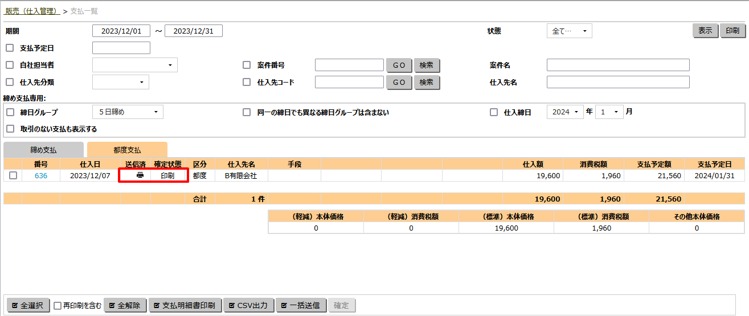Click the 表示 display button
The width and height of the screenshot is (749, 316).
(705, 31)
